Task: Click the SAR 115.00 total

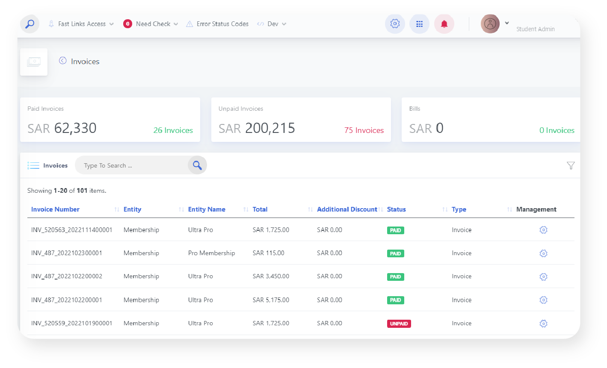Action: [269, 253]
